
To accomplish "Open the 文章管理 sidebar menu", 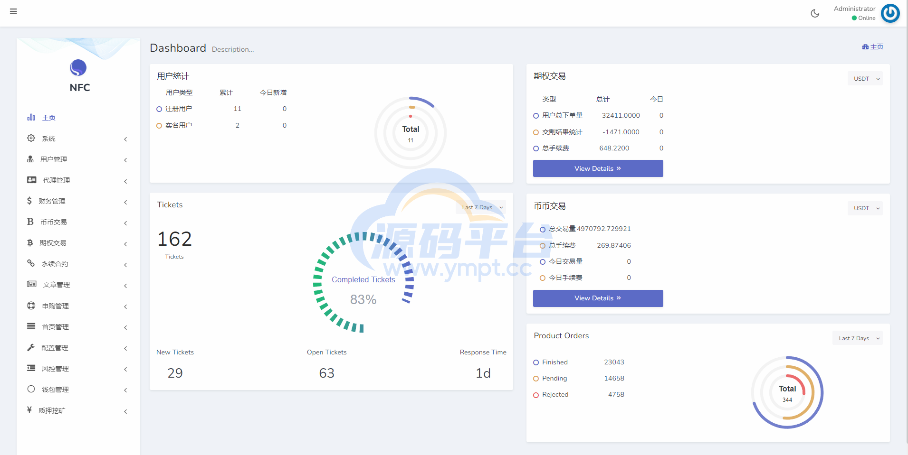I will click(78, 284).
